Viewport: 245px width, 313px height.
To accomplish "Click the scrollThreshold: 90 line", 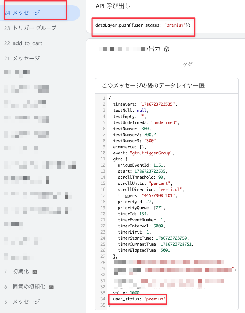I will click(142, 177).
